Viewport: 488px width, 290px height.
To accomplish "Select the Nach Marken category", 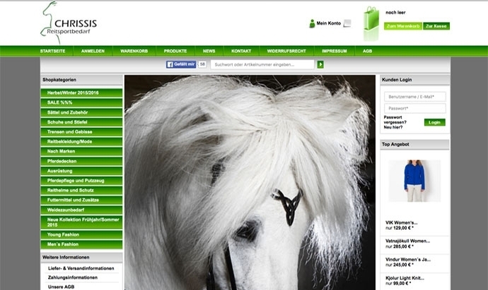I will [x=81, y=151].
